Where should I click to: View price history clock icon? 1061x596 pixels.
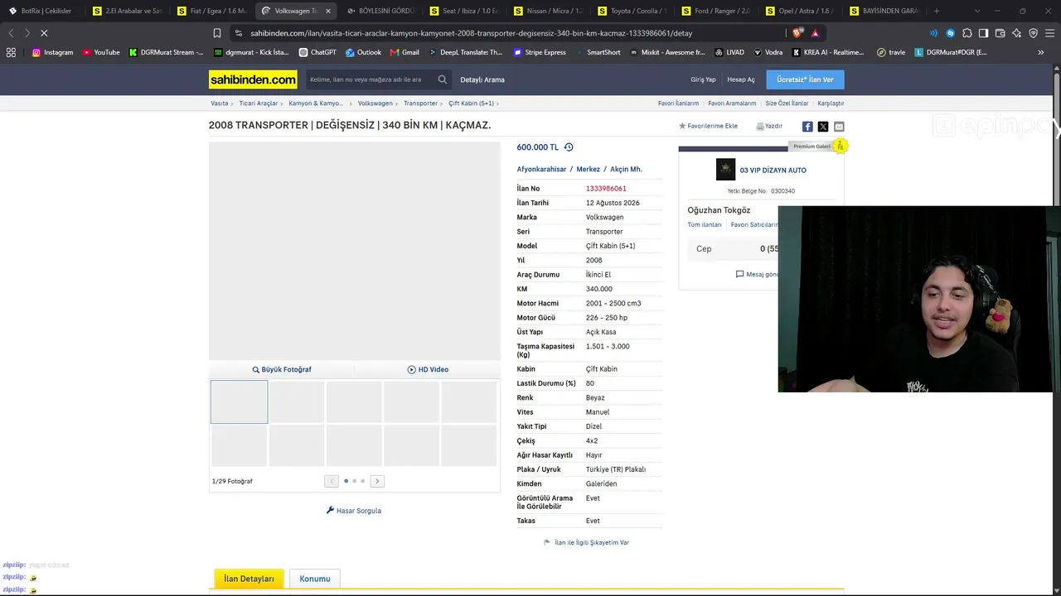tap(569, 147)
